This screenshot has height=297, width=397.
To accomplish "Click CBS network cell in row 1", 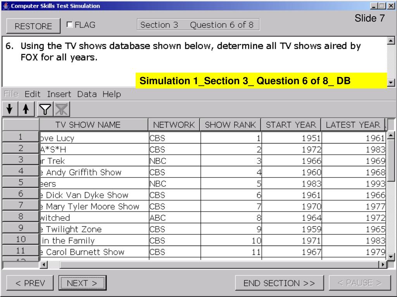I will (175, 138).
